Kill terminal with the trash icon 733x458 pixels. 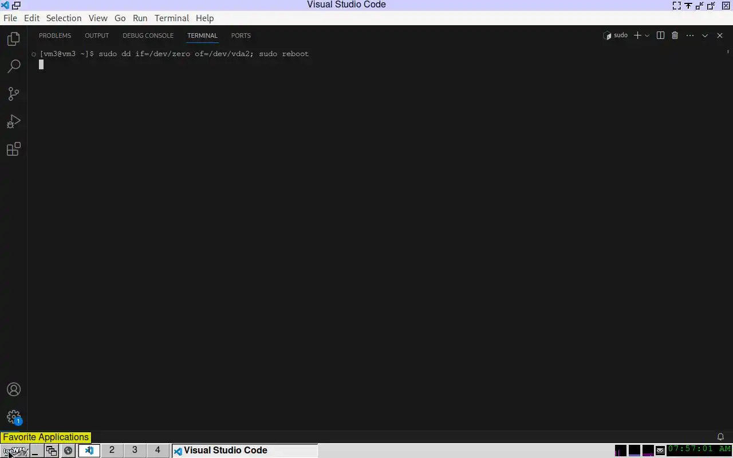[675, 35]
